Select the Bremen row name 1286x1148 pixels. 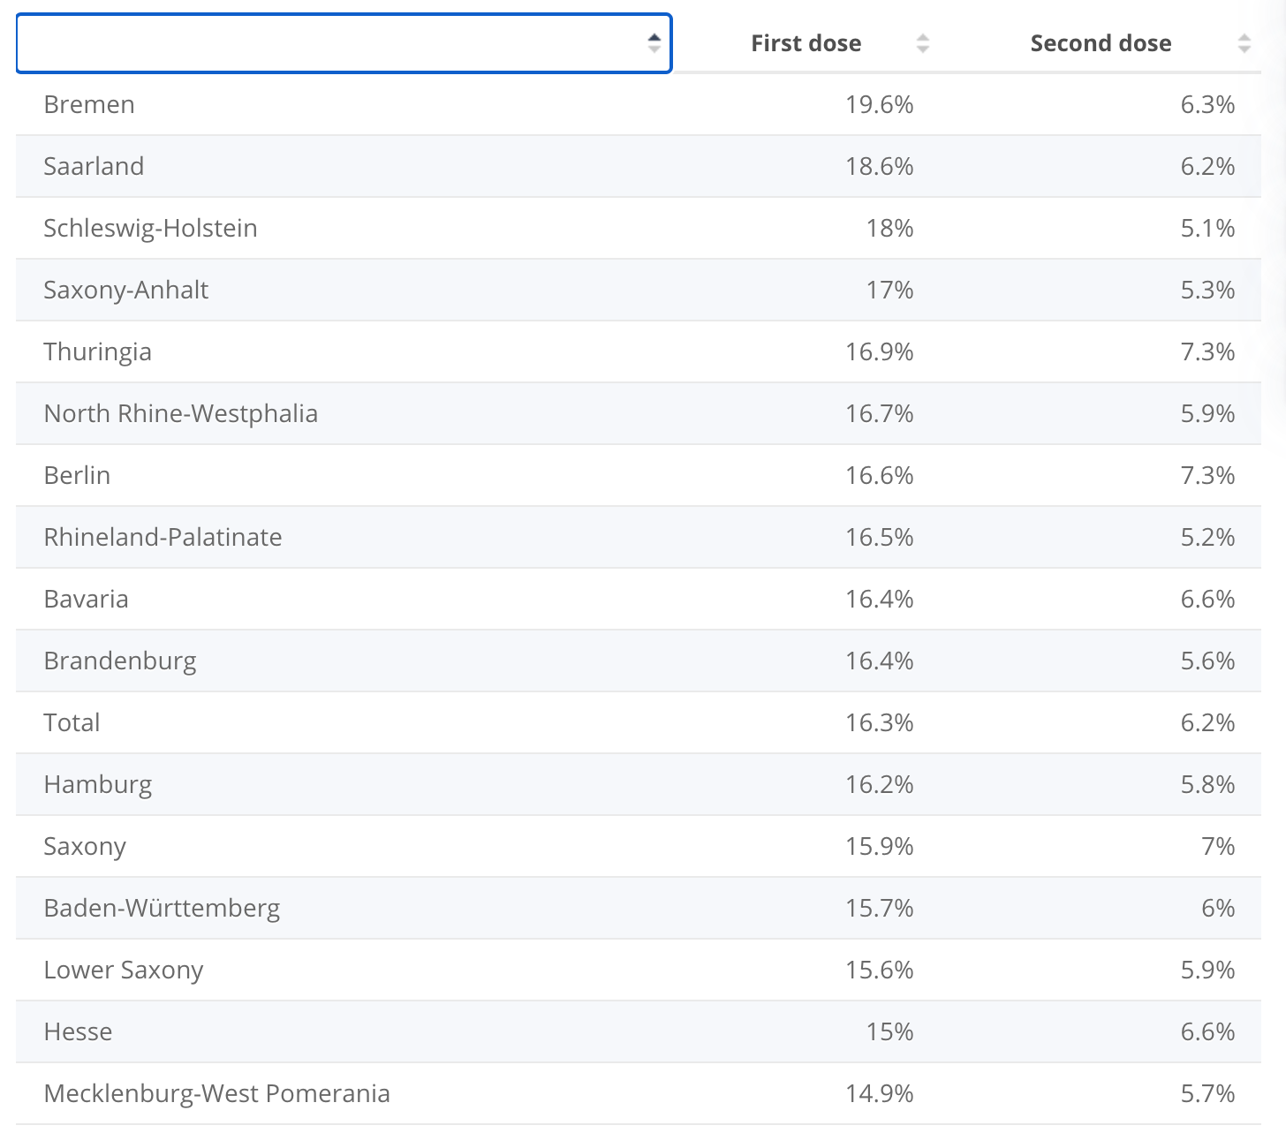[89, 104]
